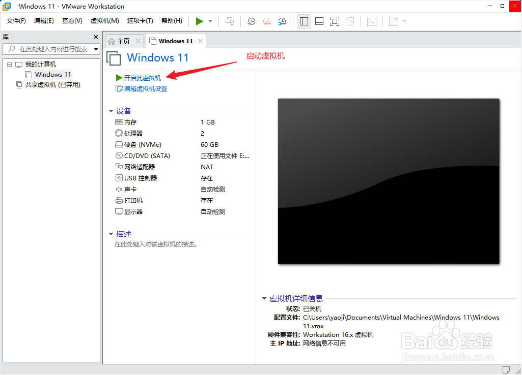Open the 查看(V) menu

tap(72, 21)
